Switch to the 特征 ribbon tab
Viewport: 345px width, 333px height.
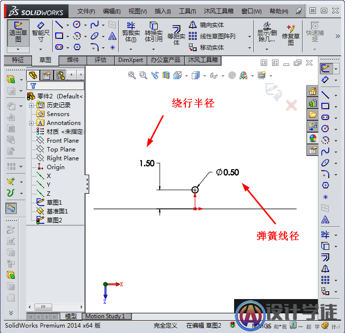(18, 60)
